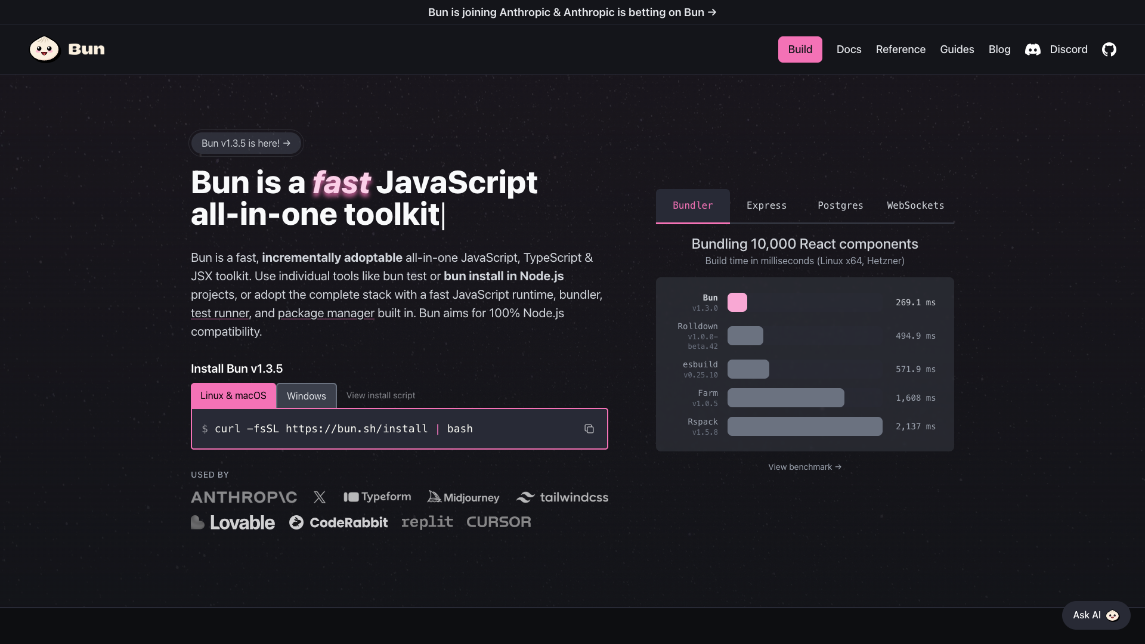
Task: Open View install script link
Action: 380,395
